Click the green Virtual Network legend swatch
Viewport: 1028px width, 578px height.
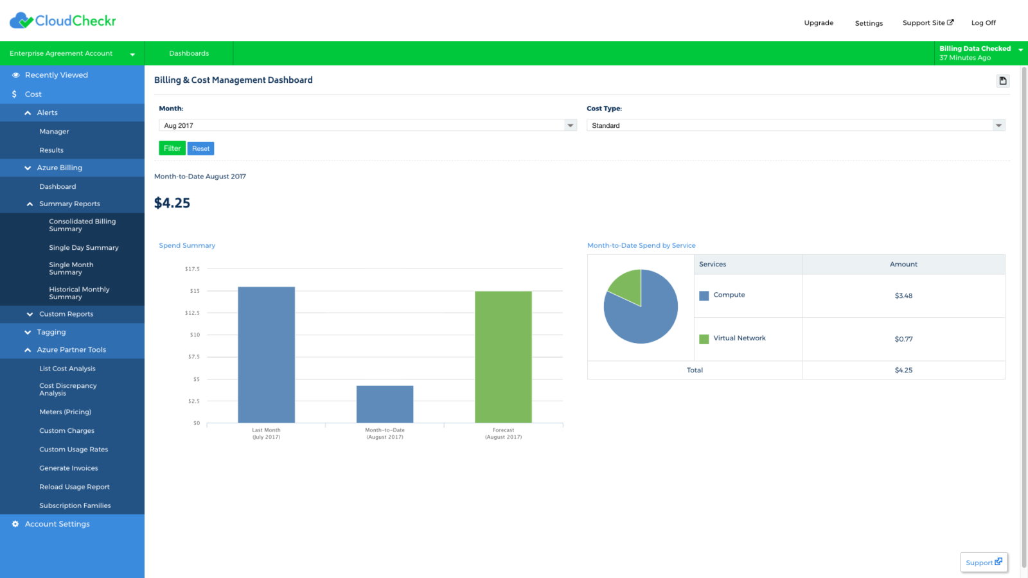click(x=704, y=339)
